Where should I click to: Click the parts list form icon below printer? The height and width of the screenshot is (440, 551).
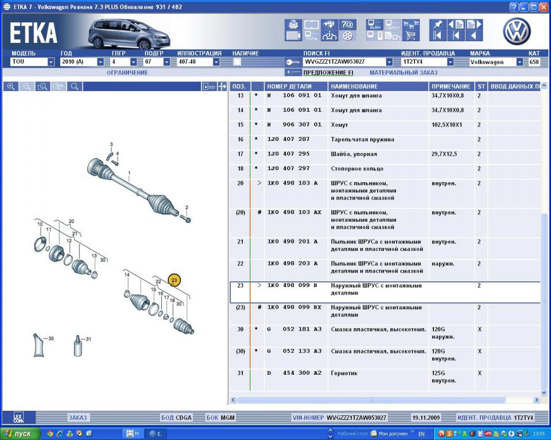click(x=293, y=36)
